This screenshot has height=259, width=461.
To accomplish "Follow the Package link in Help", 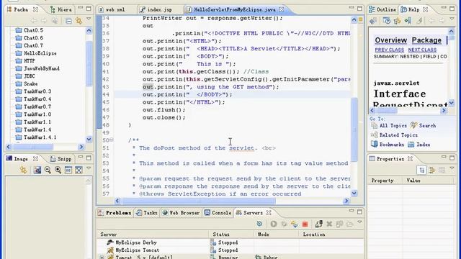I will (x=426, y=40).
